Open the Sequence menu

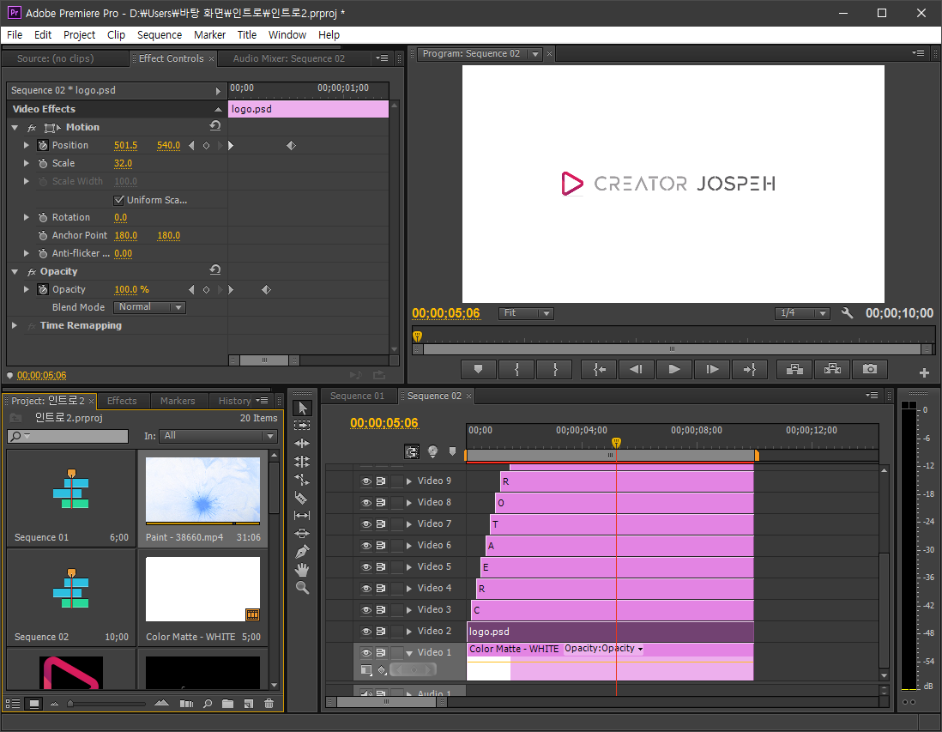coord(160,35)
